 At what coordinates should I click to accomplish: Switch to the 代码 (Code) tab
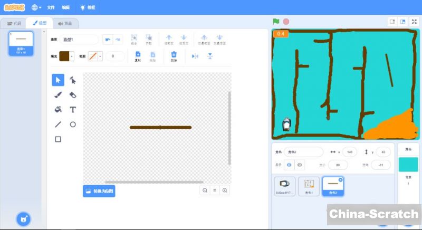point(14,23)
